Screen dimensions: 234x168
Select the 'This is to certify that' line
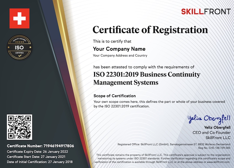tap(112, 41)
